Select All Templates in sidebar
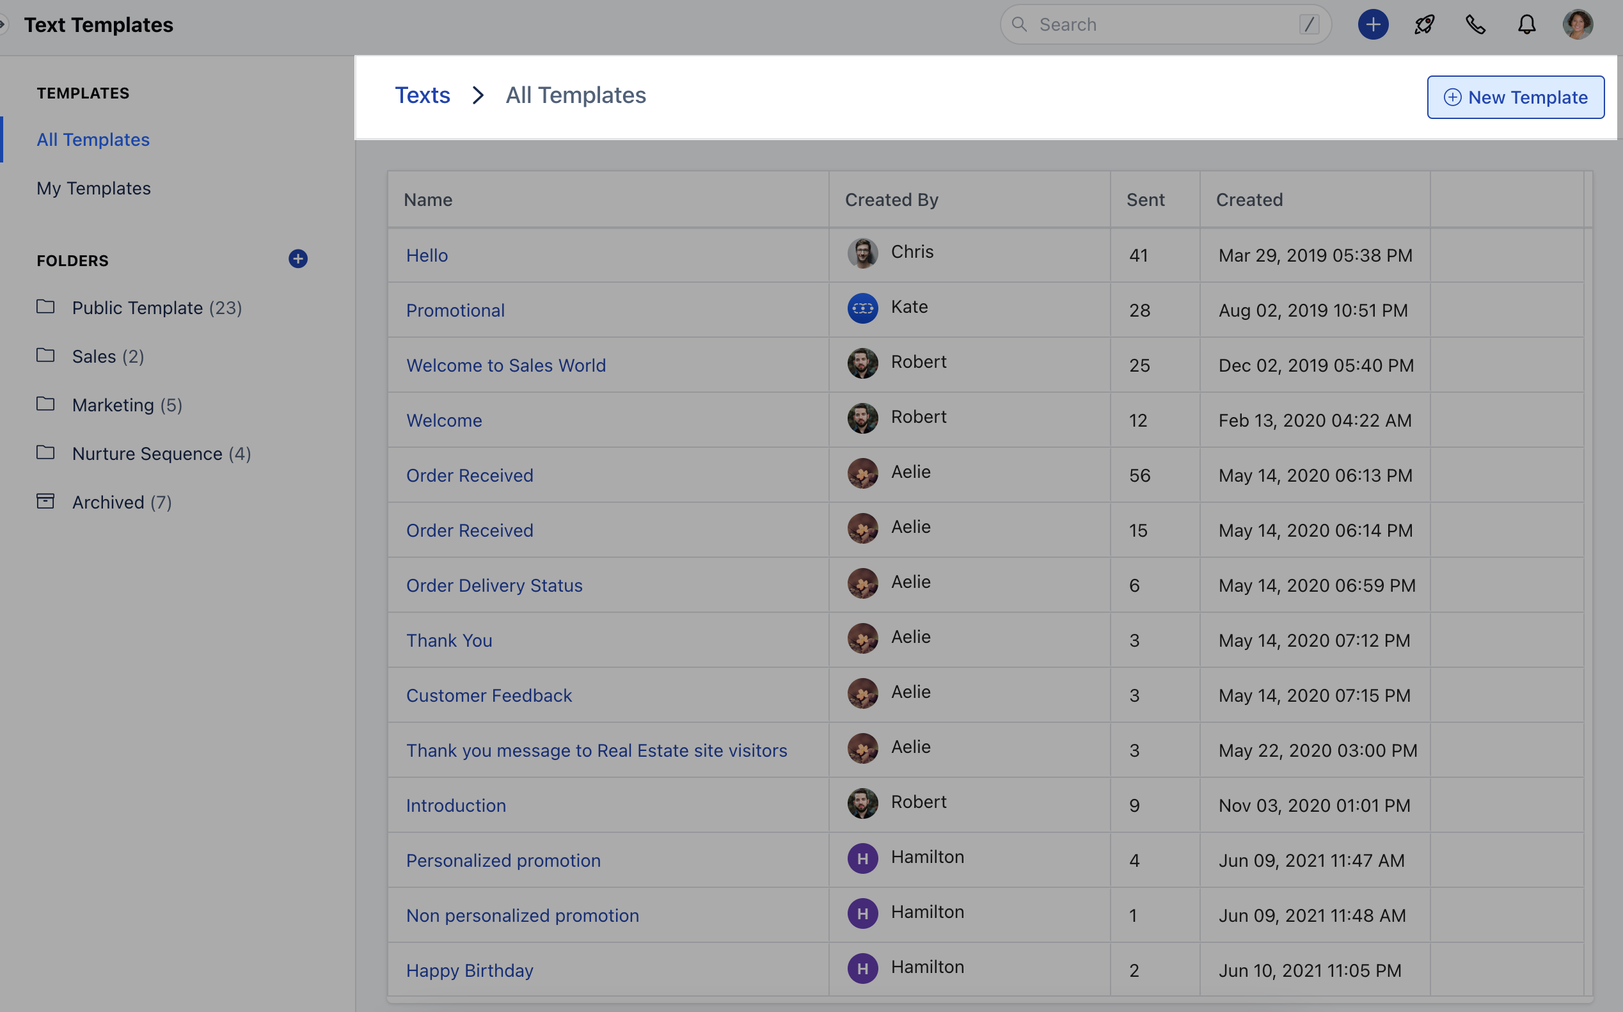Viewport: 1623px width, 1012px height. [x=93, y=139]
